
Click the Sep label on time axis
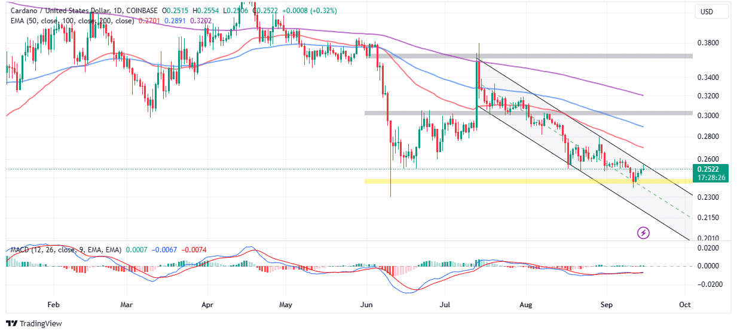607,304
